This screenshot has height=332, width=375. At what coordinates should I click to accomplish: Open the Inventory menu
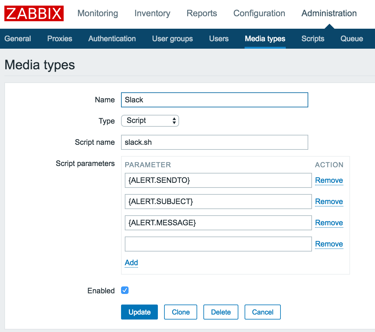pyautogui.click(x=152, y=13)
